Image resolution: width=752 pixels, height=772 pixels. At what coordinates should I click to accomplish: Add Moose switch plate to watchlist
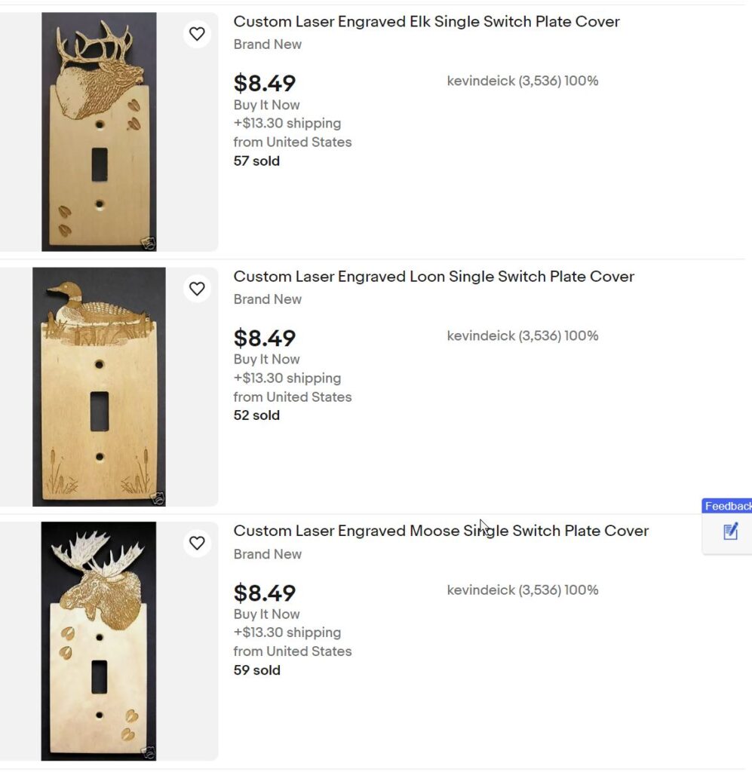[197, 544]
